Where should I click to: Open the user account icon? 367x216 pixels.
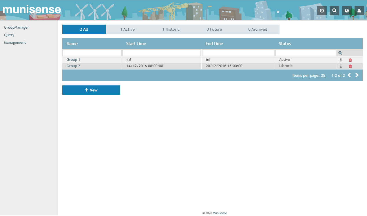359,10
